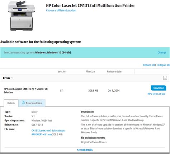The height and width of the screenshot is (154, 170).
Task: Click 'Original Software/Drivers' text
Action: click(x=94, y=142)
